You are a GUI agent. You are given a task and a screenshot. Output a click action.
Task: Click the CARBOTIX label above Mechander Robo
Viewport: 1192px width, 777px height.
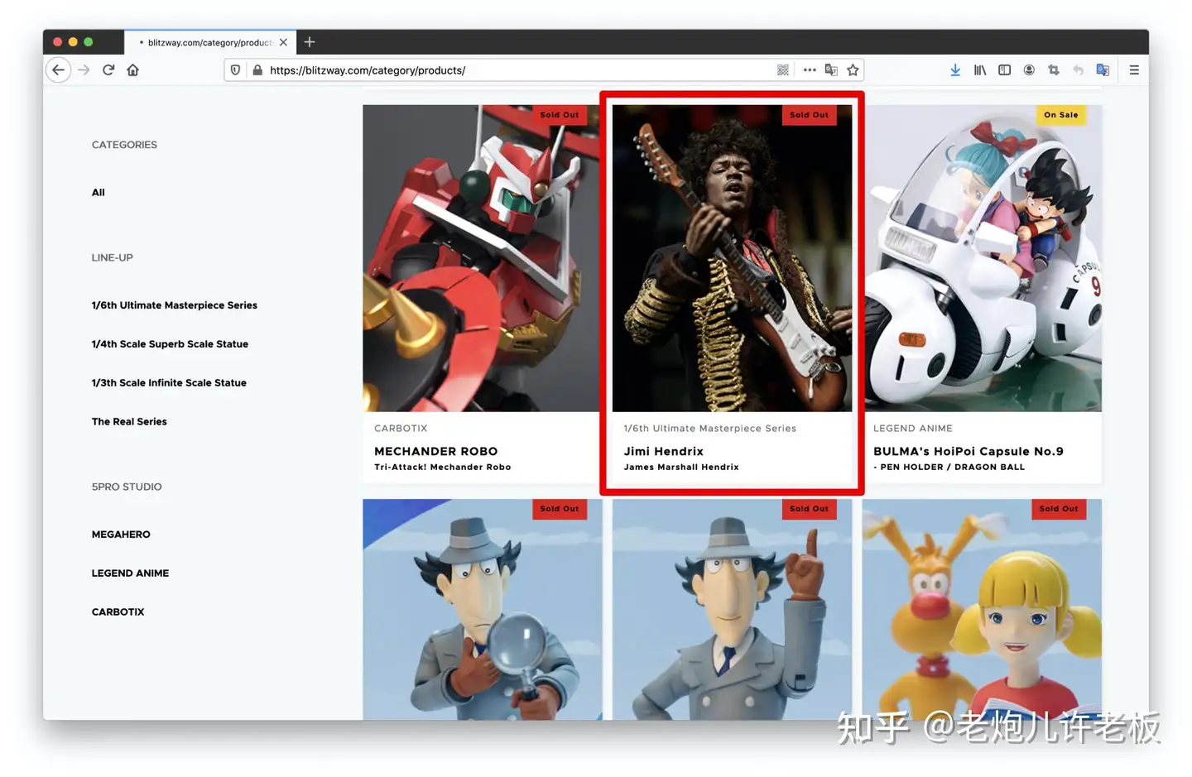click(401, 429)
